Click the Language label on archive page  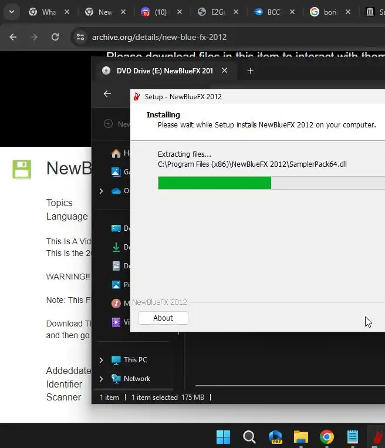click(67, 216)
